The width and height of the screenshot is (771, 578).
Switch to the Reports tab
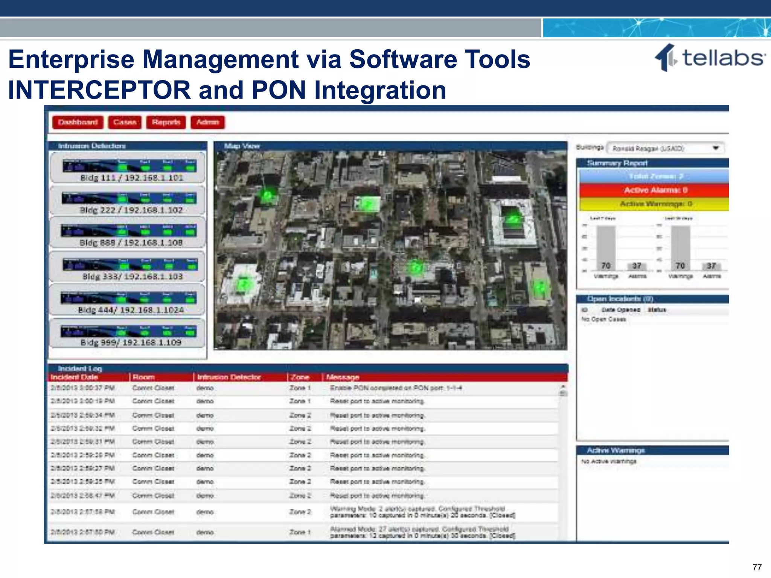(166, 122)
